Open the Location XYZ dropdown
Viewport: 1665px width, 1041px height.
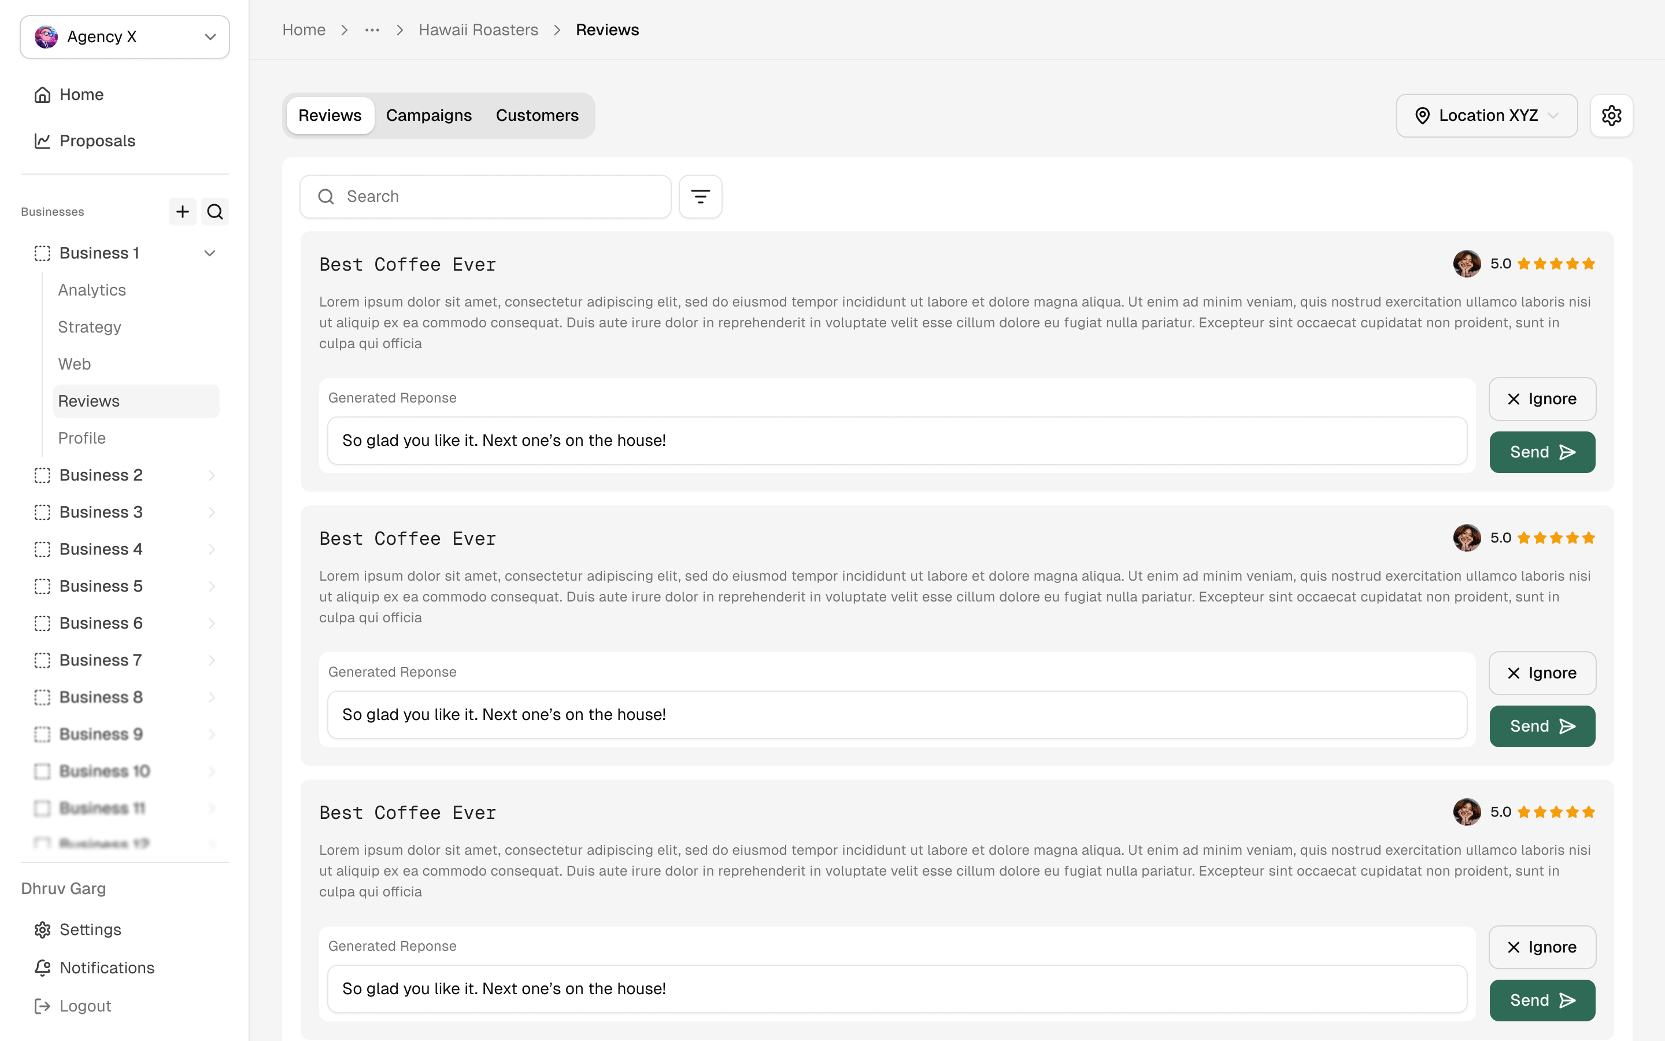pyautogui.click(x=1486, y=116)
